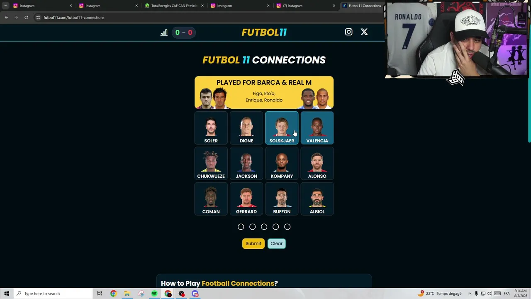Select the Chukwueze player card
531x299 pixels.
pyautogui.click(x=211, y=164)
